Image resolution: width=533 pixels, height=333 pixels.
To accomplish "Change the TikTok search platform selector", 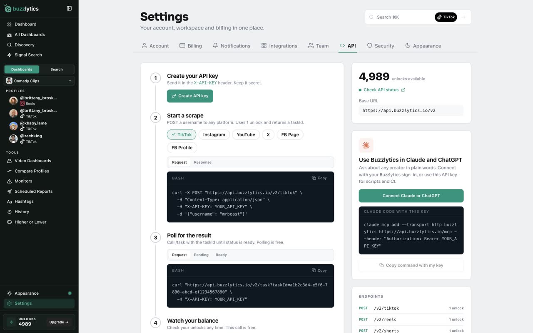I will pyautogui.click(x=446, y=17).
